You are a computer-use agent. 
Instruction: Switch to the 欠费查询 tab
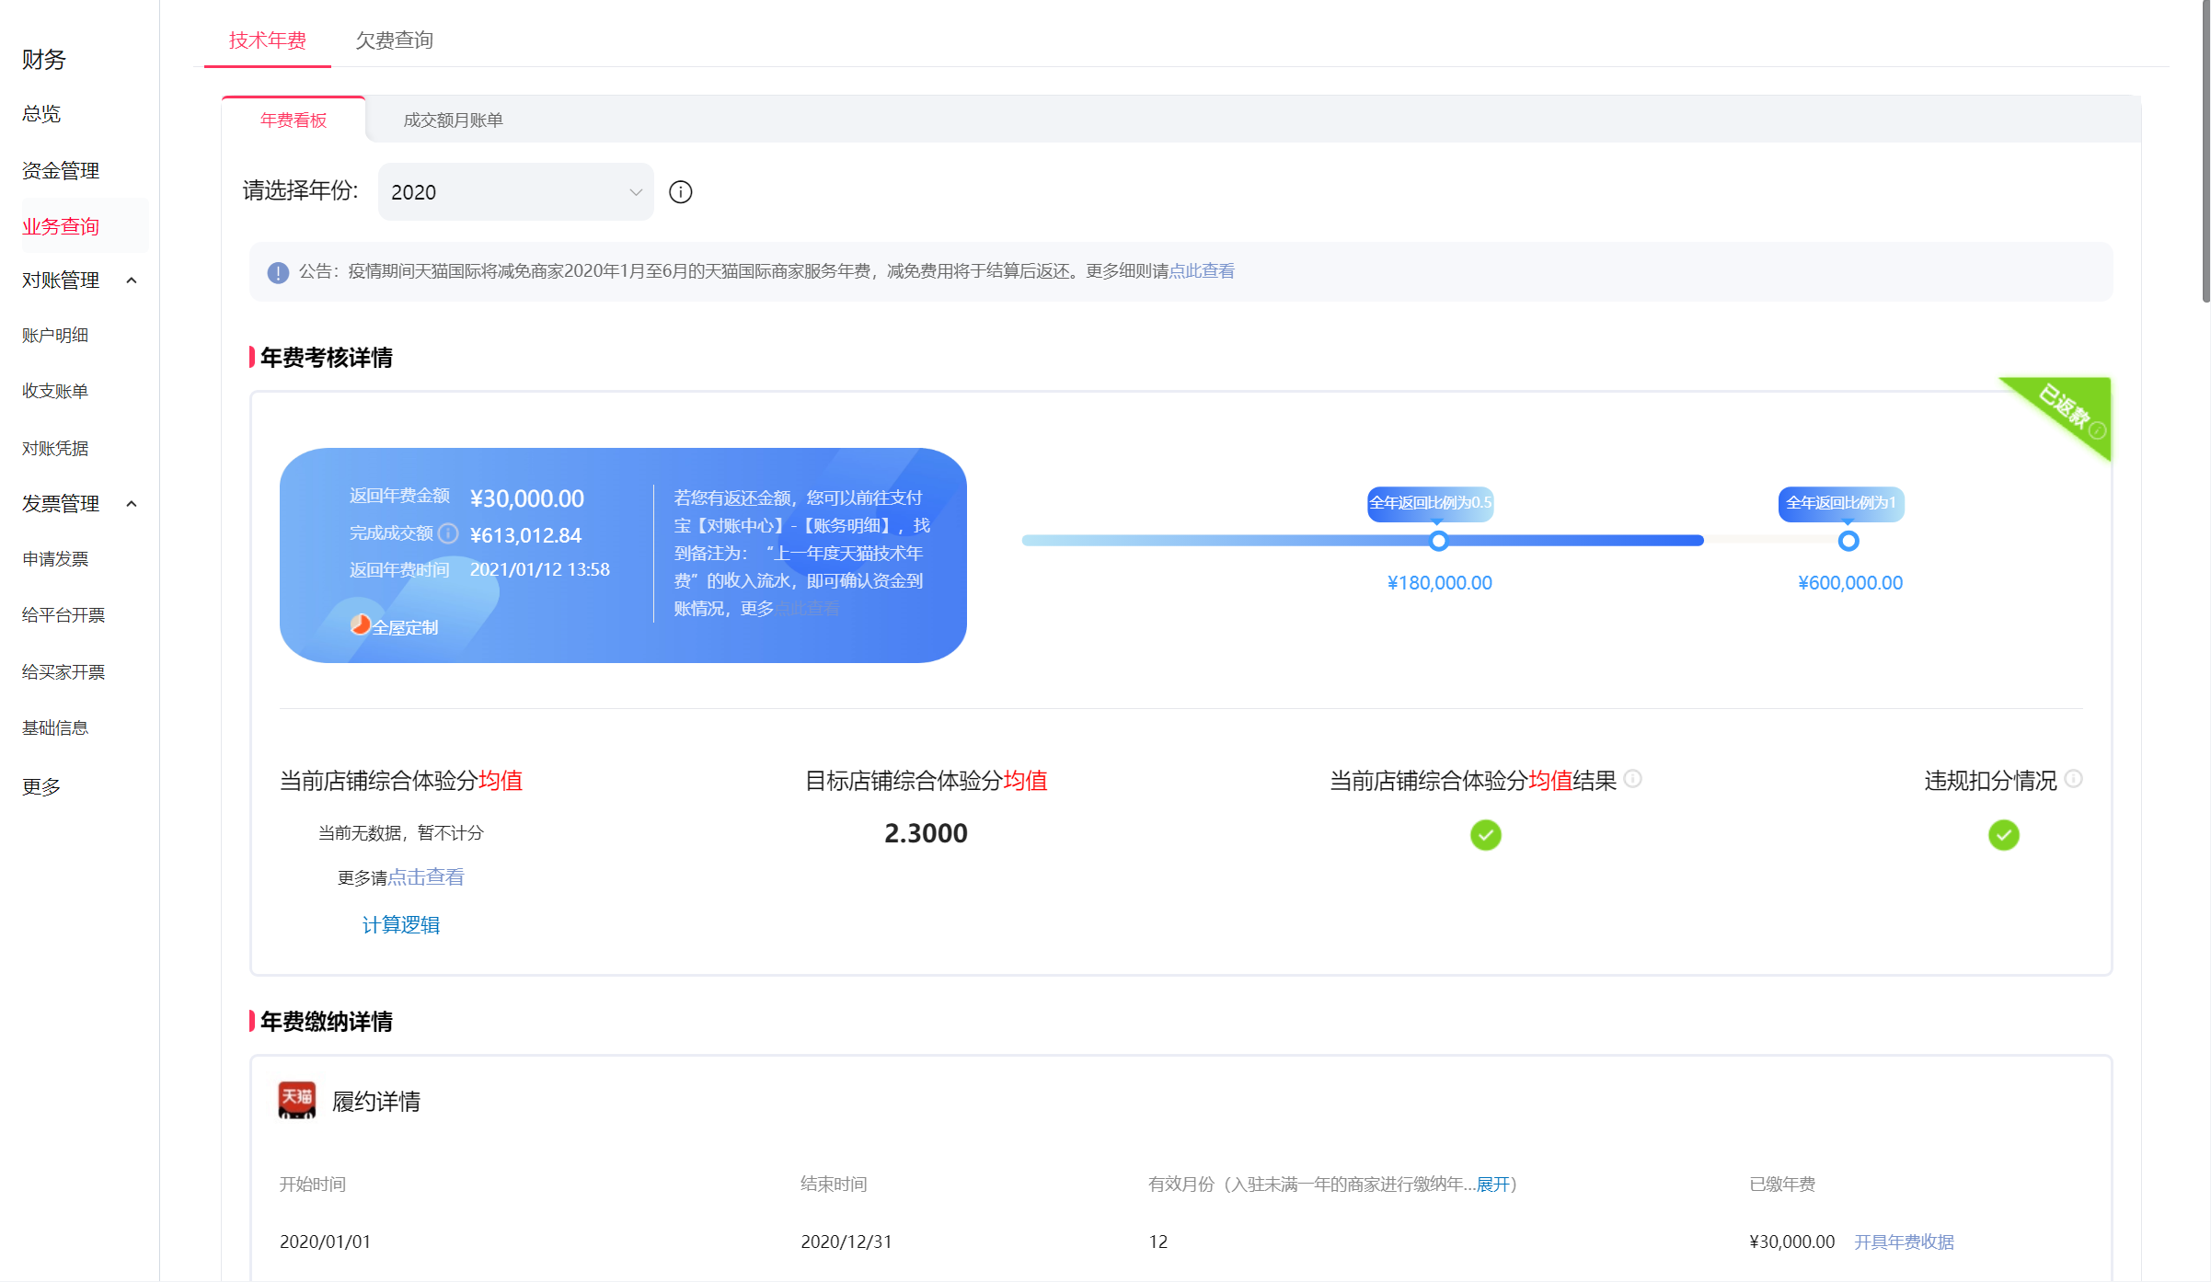click(394, 40)
